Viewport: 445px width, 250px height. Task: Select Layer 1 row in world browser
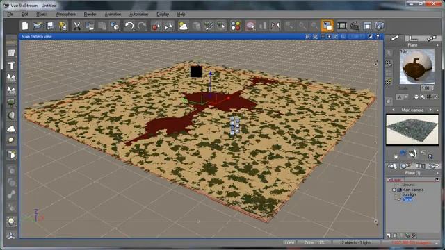coord(413,179)
